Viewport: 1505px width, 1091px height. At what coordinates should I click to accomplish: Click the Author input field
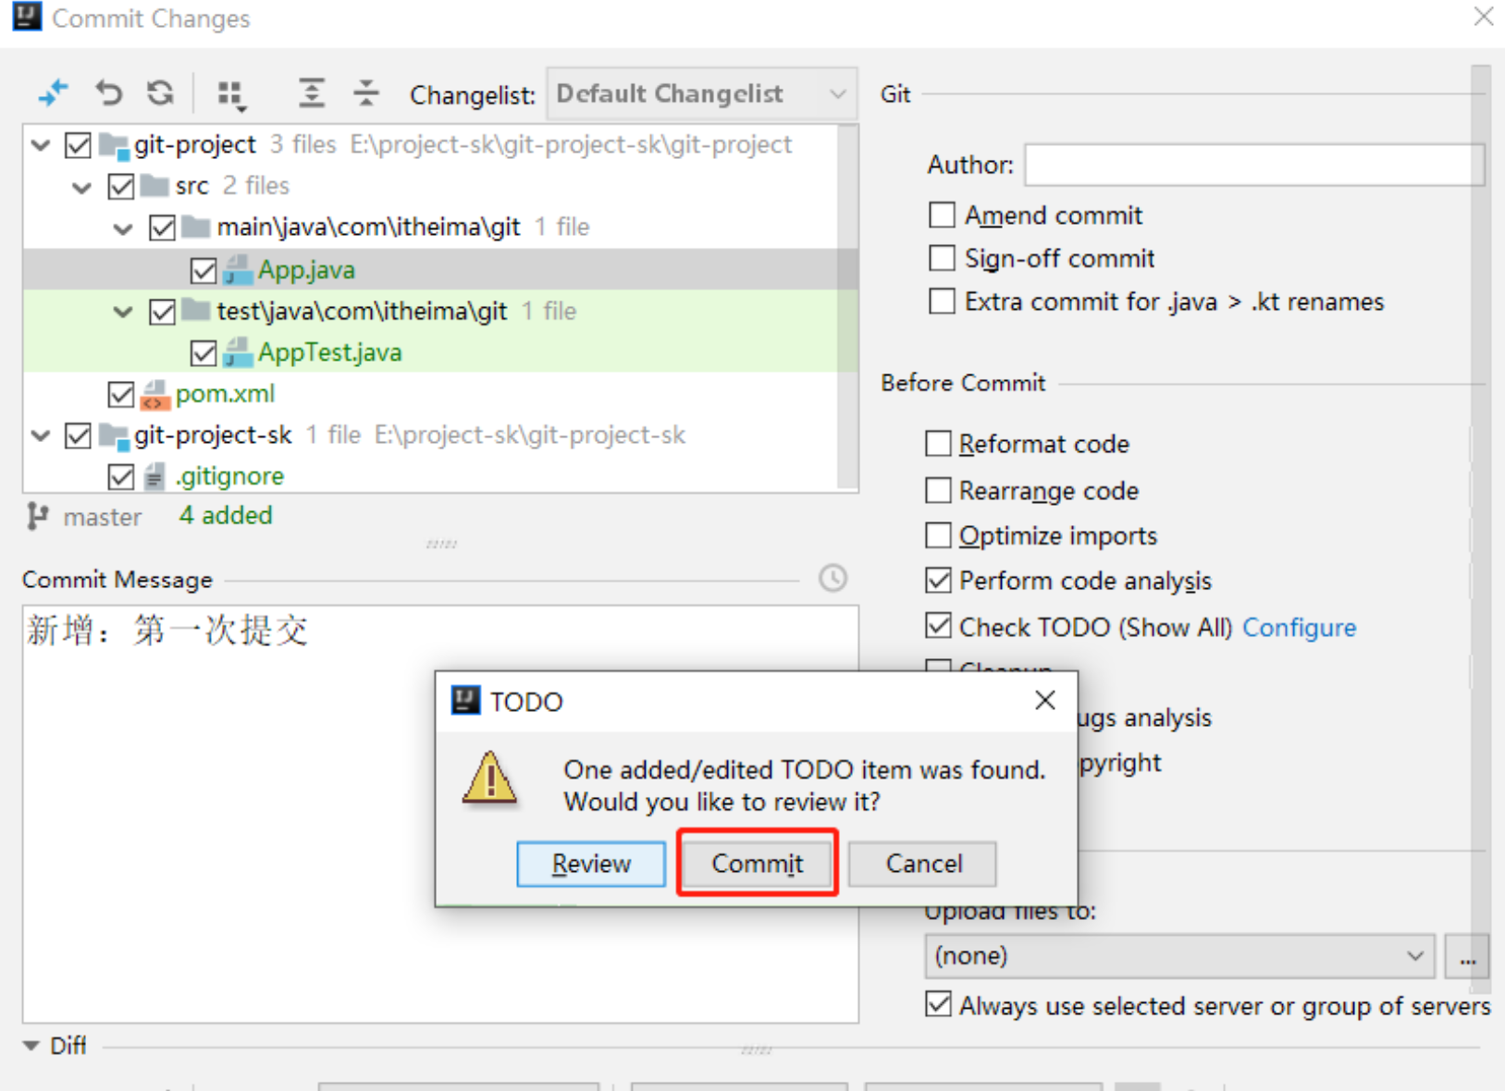point(1252,165)
